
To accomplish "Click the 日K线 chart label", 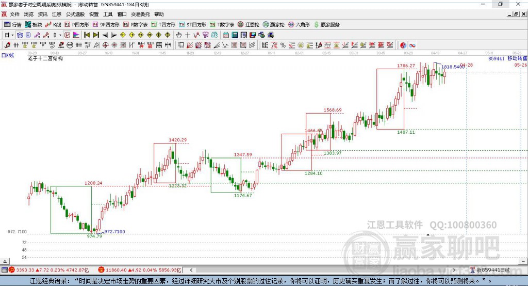I will click(x=7, y=55).
